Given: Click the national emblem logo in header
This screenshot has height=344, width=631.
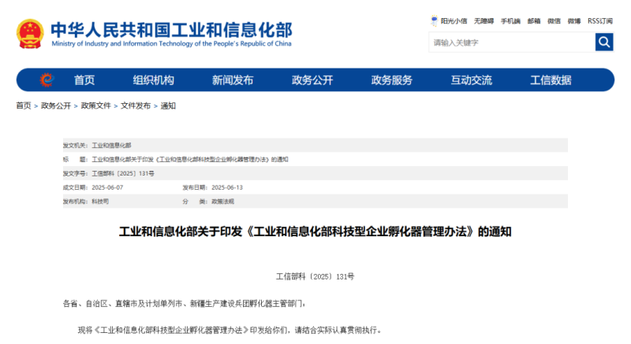Looking at the screenshot, I should (30, 34).
